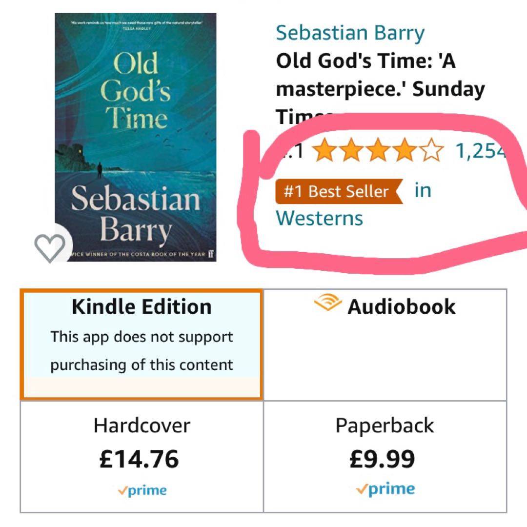Select the Hardcover format label
The height and width of the screenshot is (527, 527).
(142, 426)
